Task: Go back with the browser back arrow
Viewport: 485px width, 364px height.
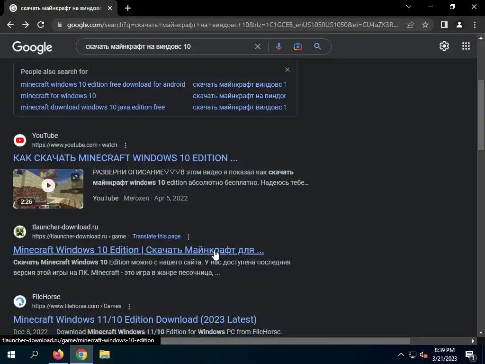Action: (10, 25)
